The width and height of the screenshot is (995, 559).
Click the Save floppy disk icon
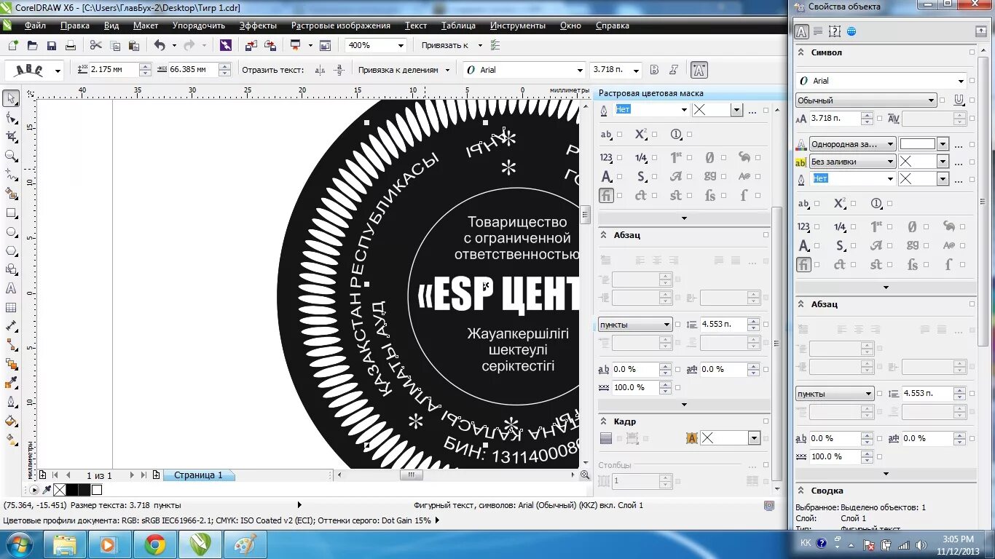[52, 46]
